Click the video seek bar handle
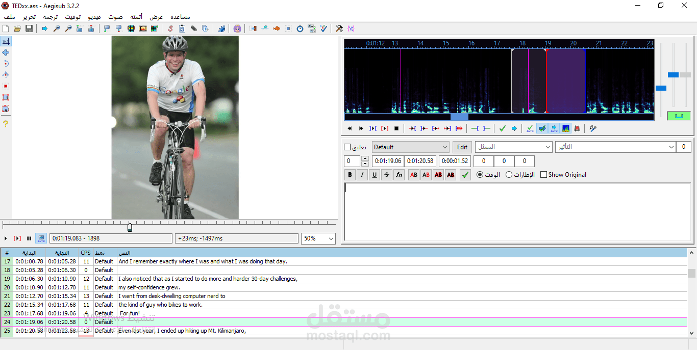The height and width of the screenshot is (350, 697). (130, 227)
